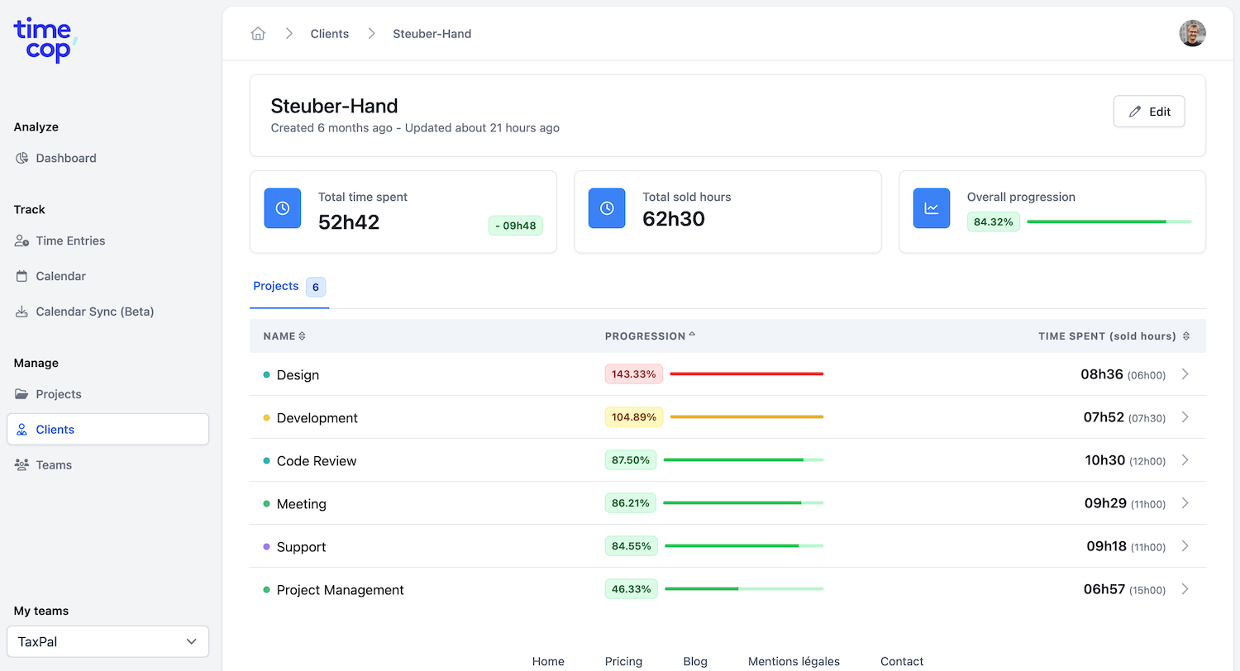Open Project Management row arrow

(1185, 589)
